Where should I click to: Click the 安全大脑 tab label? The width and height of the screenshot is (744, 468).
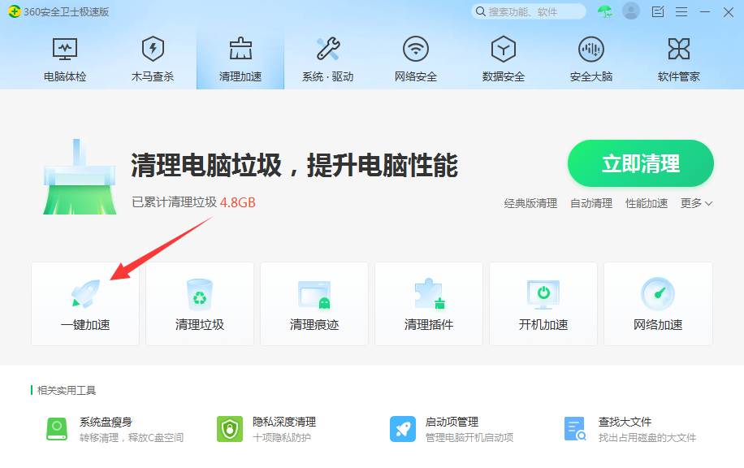(x=591, y=76)
